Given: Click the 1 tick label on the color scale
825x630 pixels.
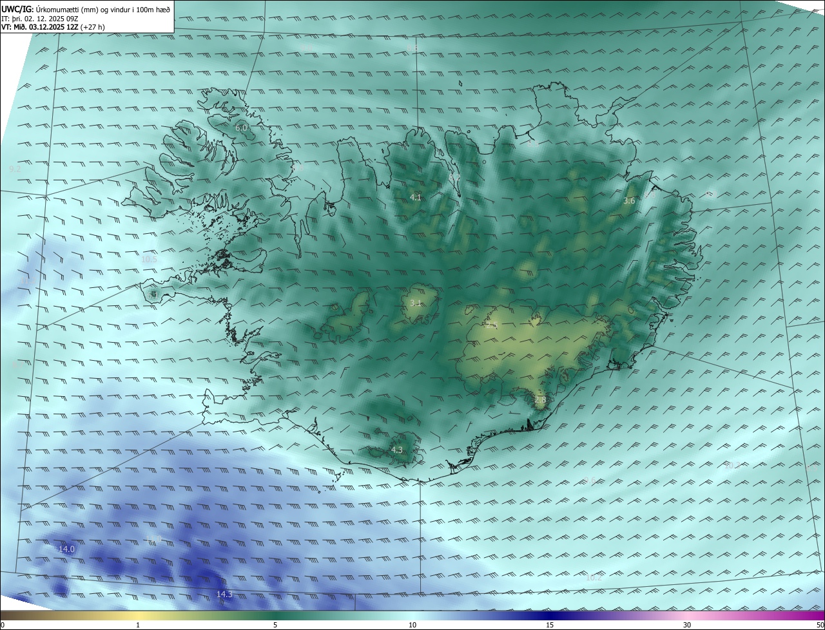Looking at the screenshot, I should coord(138,625).
